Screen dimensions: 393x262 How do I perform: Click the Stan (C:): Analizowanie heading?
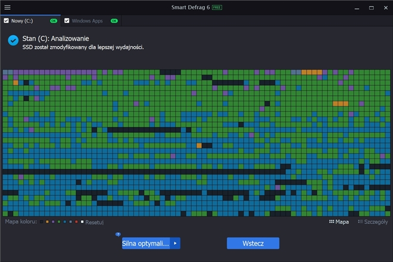55,39
